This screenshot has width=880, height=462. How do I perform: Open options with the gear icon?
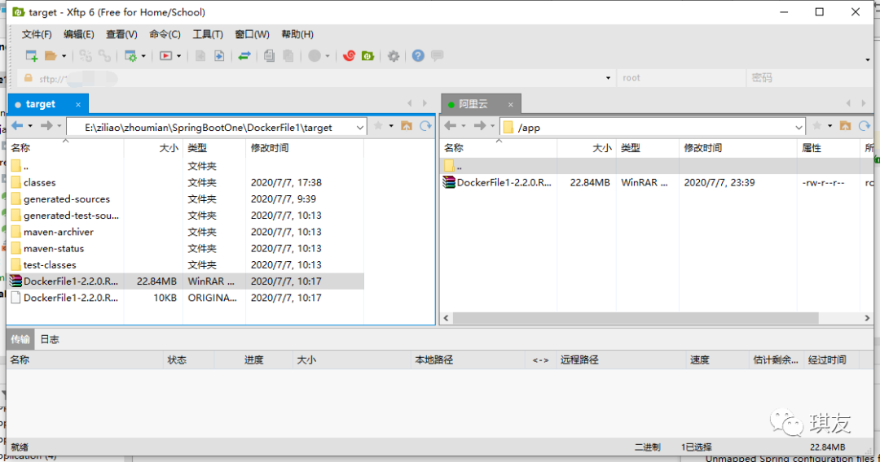click(x=394, y=56)
